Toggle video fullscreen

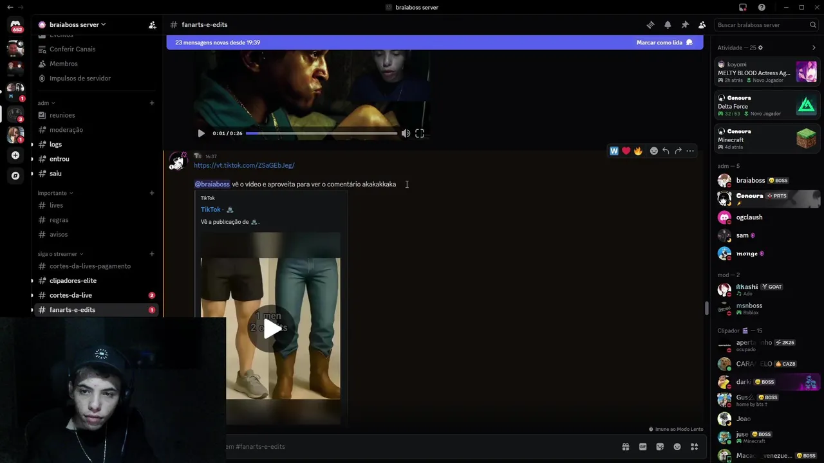click(x=420, y=133)
